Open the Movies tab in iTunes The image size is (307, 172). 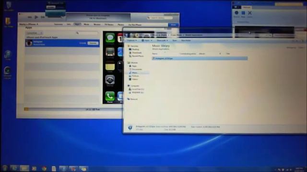point(97,24)
